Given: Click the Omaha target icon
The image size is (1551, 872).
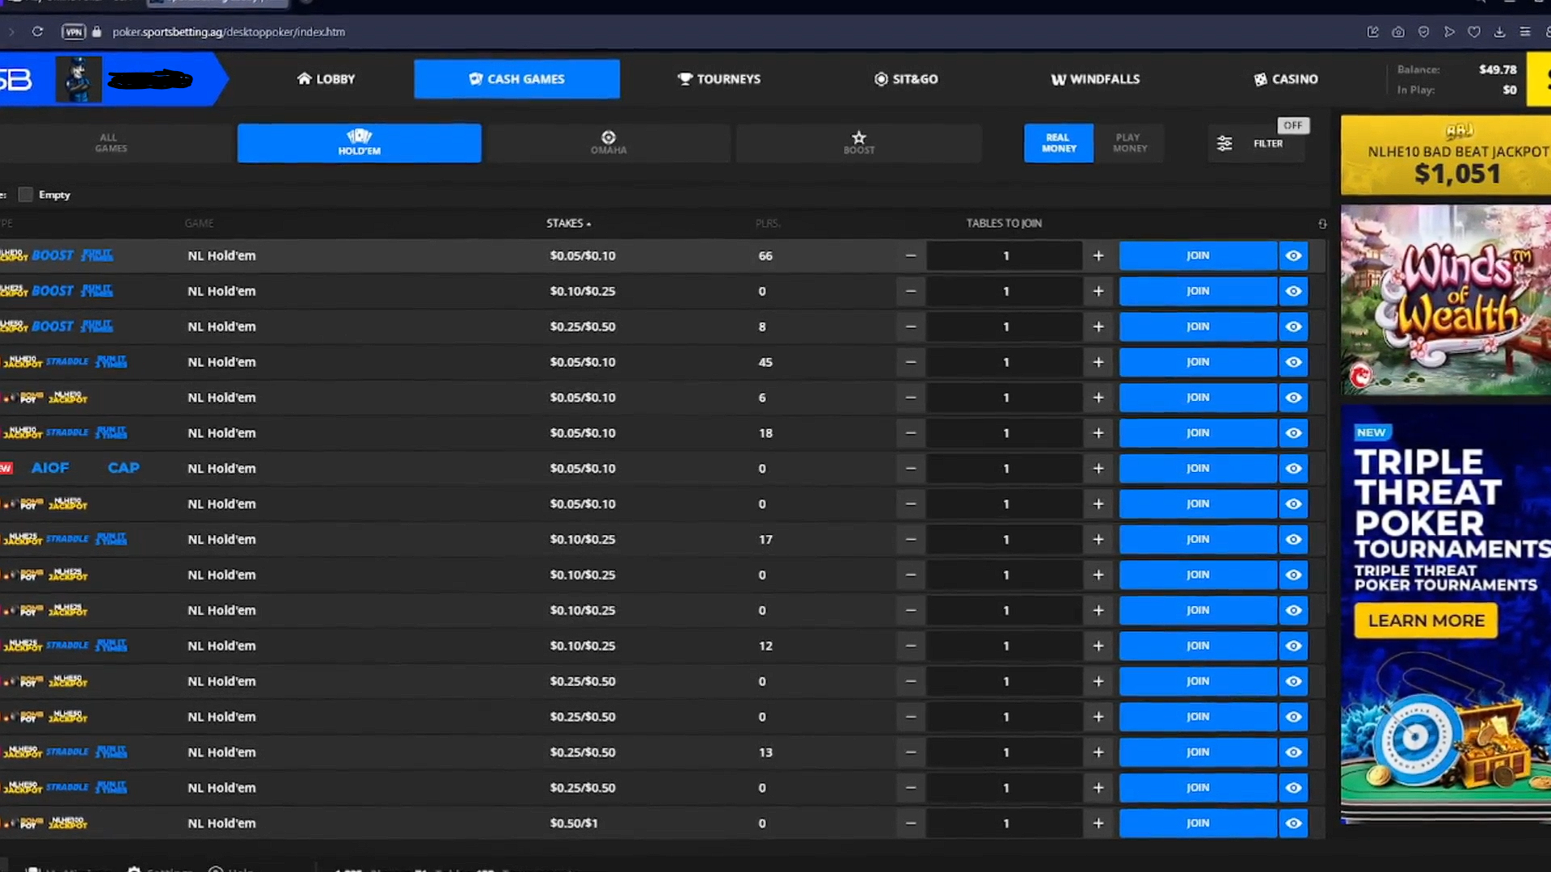Looking at the screenshot, I should tap(609, 137).
